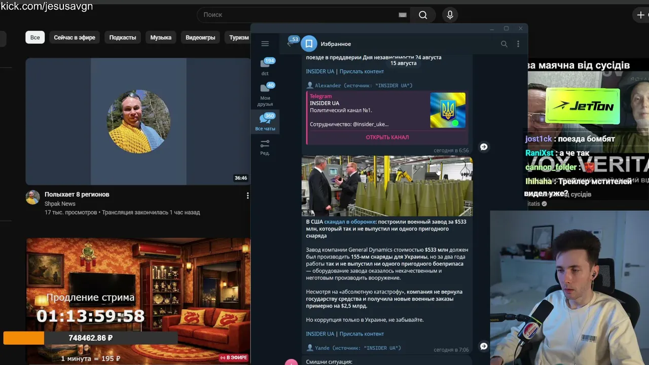Viewport: 649px width, 365px height.
Task: Click the Политический канал №1 description
Action: click(341, 111)
